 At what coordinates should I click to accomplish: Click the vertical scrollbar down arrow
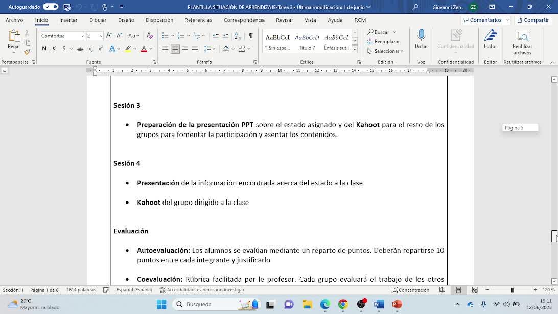point(554,281)
